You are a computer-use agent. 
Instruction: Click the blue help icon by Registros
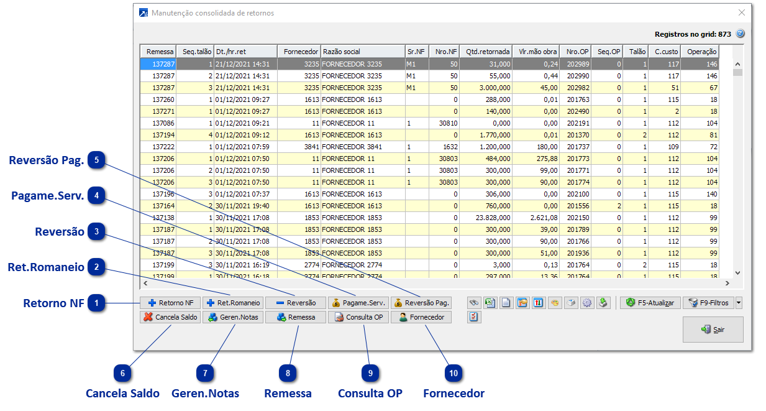coord(740,34)
